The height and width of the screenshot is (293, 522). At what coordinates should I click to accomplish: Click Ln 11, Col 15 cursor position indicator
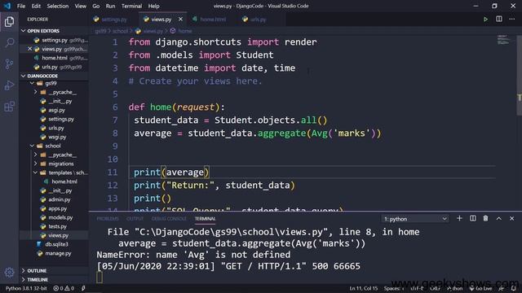click(x=364, y=288)
